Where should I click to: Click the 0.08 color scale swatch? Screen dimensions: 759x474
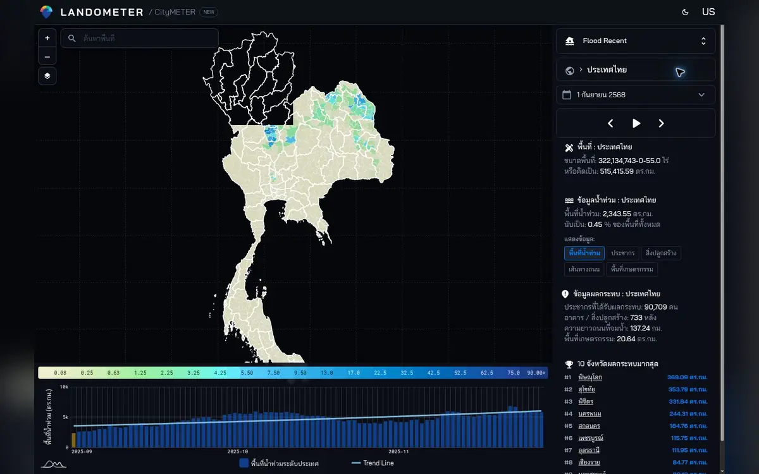tap(61, 373)
